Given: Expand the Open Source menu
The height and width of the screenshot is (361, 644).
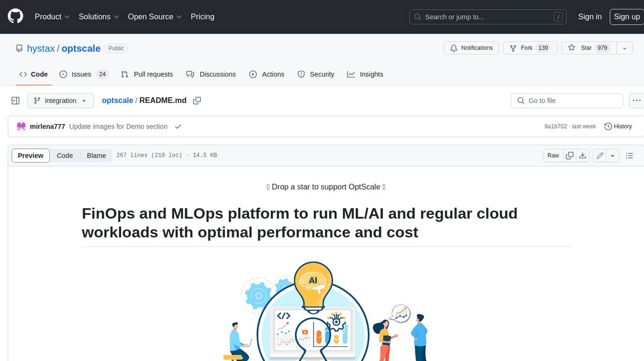Looking at the screenshot, I should coord(155,17).
